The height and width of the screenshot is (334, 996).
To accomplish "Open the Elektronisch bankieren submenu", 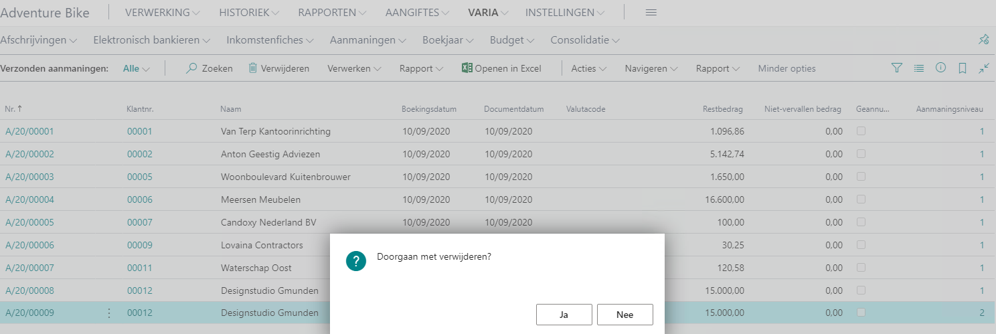I will click(152, 40).
